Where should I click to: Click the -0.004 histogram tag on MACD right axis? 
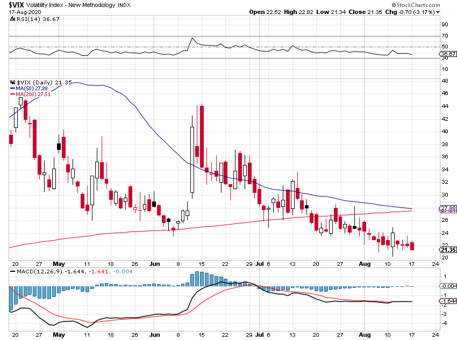tap(448, 286)
